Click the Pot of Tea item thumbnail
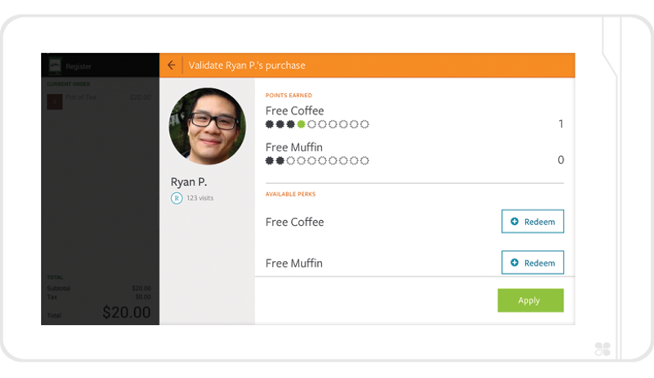The image size is (654, 378). 55,101
